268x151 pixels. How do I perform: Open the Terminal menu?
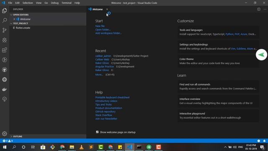point(67,3)
